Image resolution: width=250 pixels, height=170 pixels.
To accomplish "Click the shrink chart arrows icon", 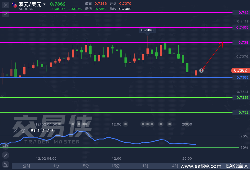I will (x=6, y=14).
